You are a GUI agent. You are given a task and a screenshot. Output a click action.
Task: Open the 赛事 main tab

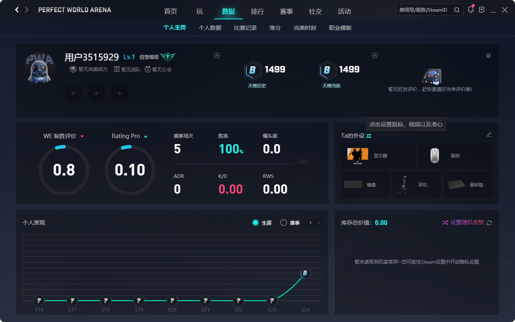coord(286,11)
